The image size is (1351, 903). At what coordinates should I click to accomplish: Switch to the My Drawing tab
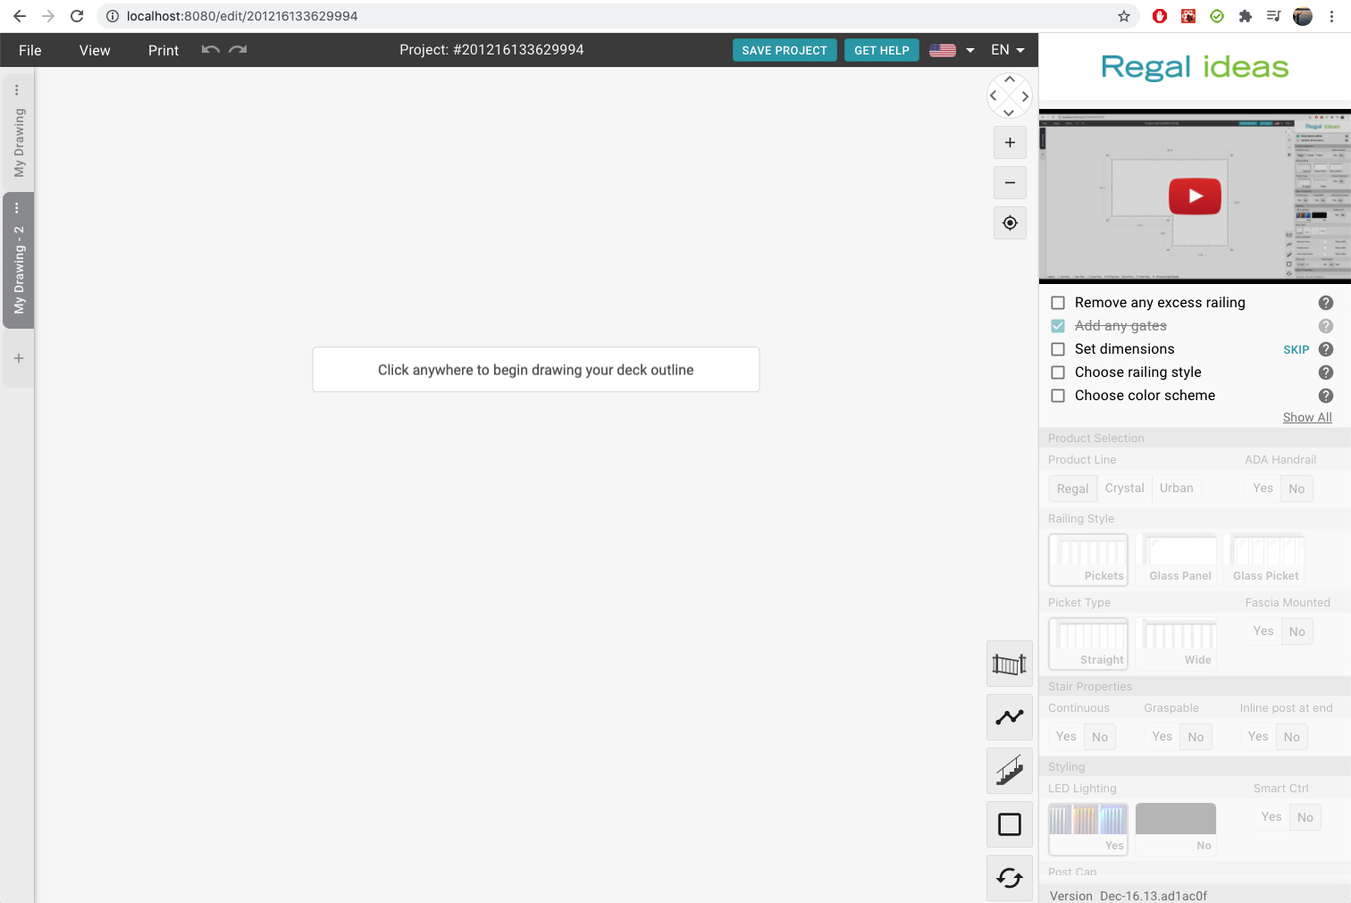tap(19, 143)
